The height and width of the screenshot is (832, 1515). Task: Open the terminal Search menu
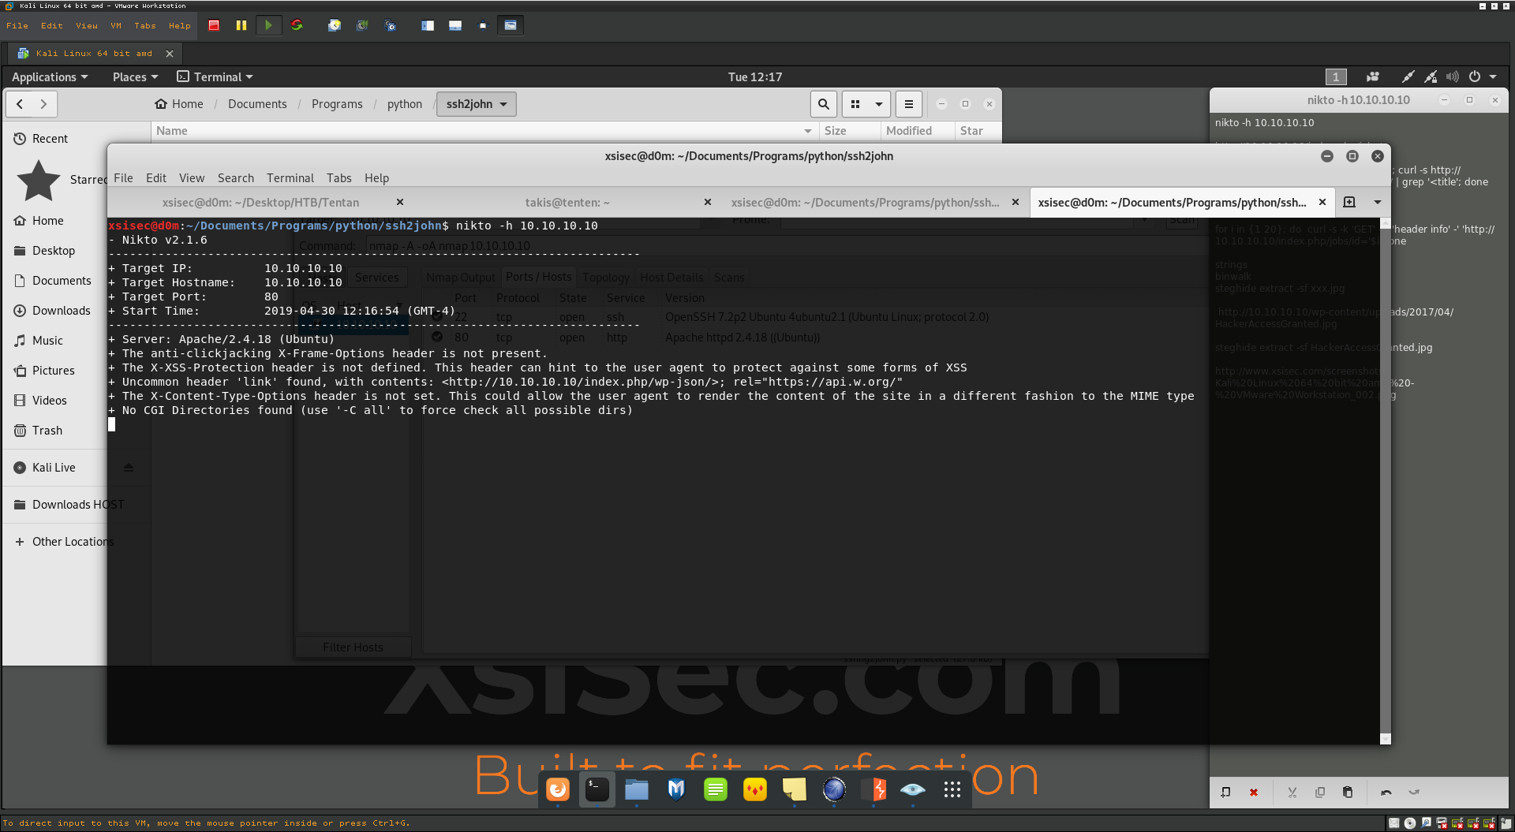236,178
